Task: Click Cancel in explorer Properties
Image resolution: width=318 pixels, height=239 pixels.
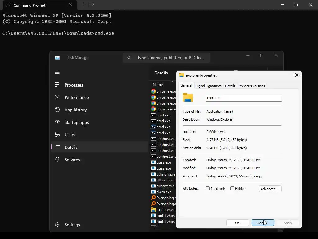Action: pyautogui.click(x=263, y=223)
